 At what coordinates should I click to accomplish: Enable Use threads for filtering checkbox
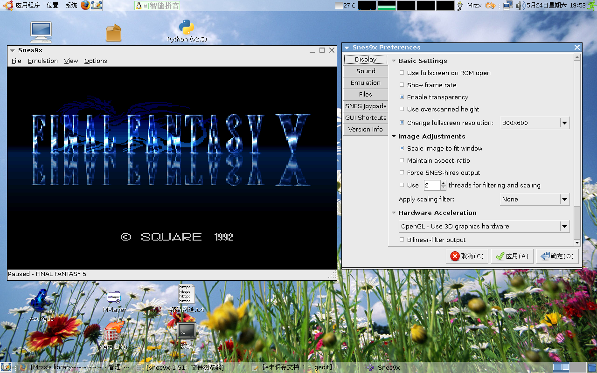coord(402,185)
